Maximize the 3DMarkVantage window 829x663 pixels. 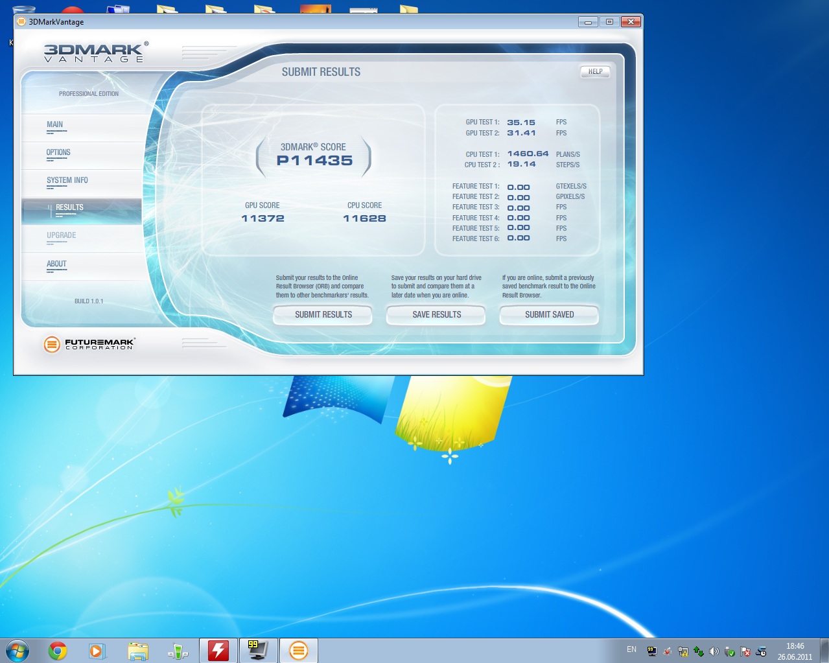click(609, 21)
